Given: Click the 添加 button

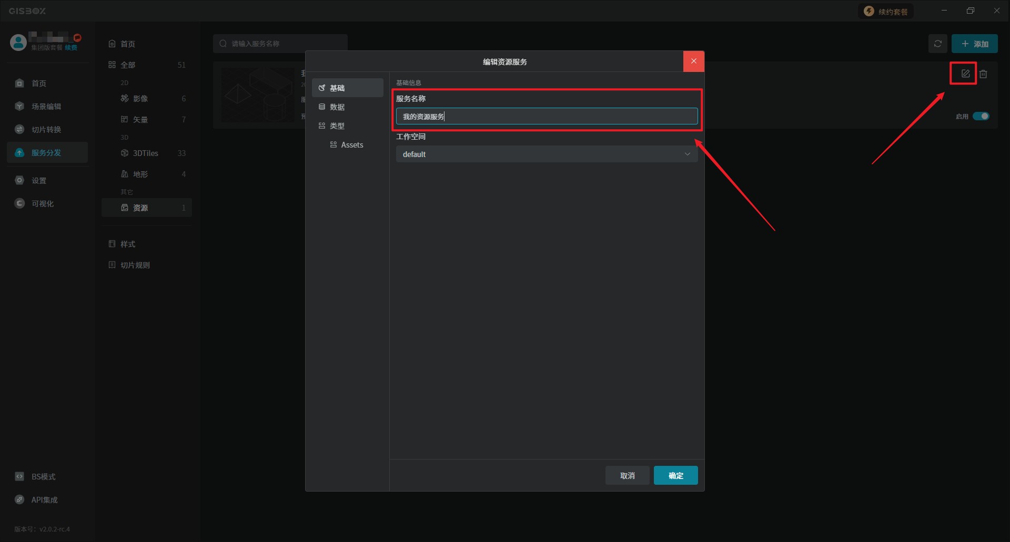Looking at the screenshot, I should (974, 44).
